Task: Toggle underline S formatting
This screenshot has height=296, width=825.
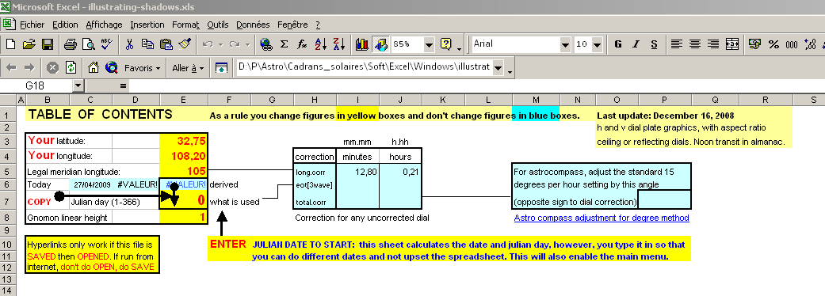Action: click(x=654, y=44)
